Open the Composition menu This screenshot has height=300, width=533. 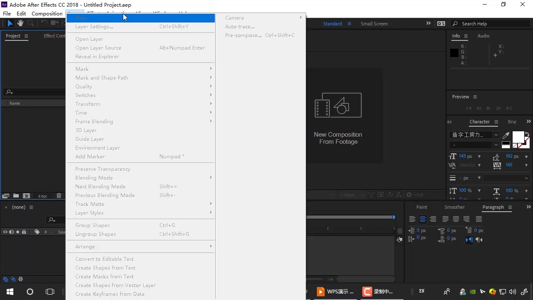47,13
